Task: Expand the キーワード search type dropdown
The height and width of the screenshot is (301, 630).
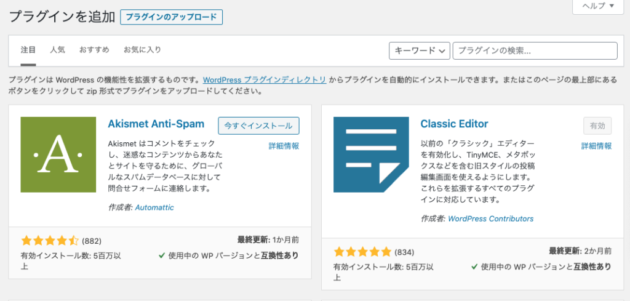Action: click(420, 50)
